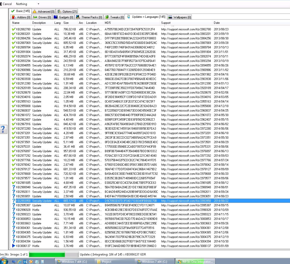Viewport: 290px width, 264px height.
Task: Click the Image: 1 of 1 status text
Action: pos(19,254)
